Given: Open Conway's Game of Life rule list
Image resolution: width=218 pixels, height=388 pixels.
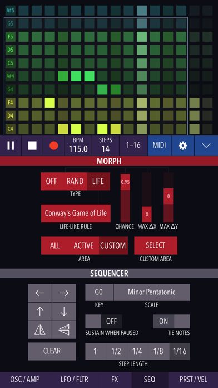Looking at the screenshot, I should tap(76, 214).
